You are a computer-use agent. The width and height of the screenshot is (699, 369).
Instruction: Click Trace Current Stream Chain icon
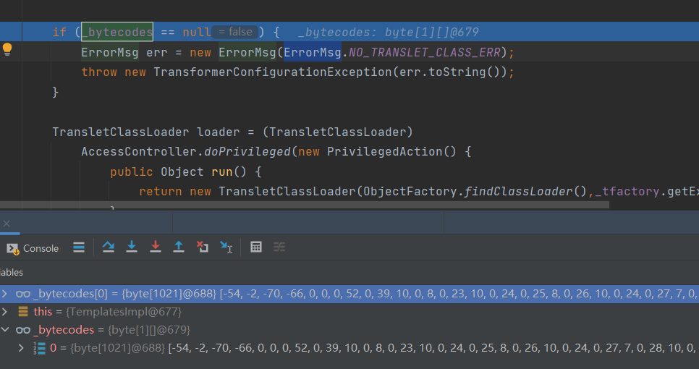click(279, 247)
